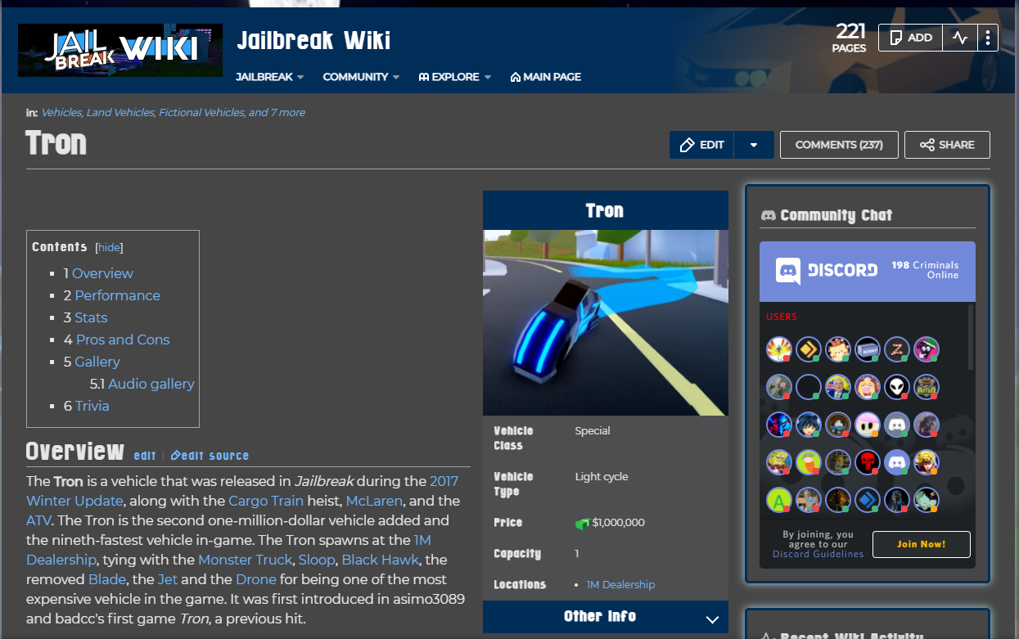Screen dimensions: 1019x639
Task: Click the green cash icon beside the price
Action: (x=583, y=523)
